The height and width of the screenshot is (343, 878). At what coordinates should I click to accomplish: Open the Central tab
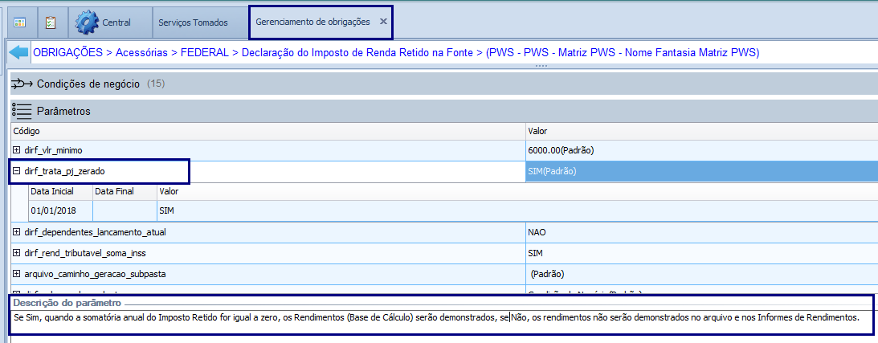click(110, 23)
